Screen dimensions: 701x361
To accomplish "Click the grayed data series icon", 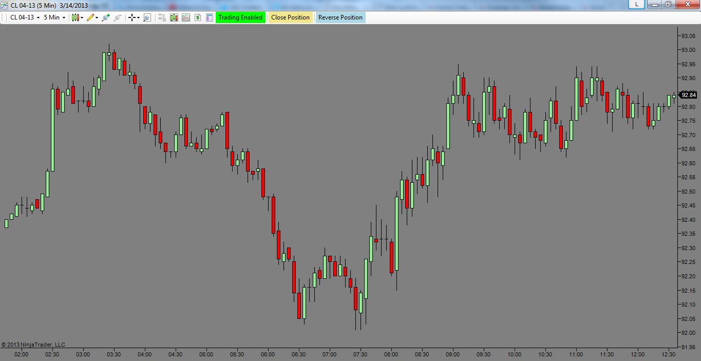I will point(162,17).
